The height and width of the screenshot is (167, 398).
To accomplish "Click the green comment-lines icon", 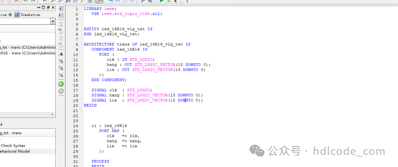I will point(61,24).
